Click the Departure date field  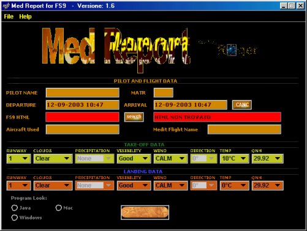click(x=83, y=105)
